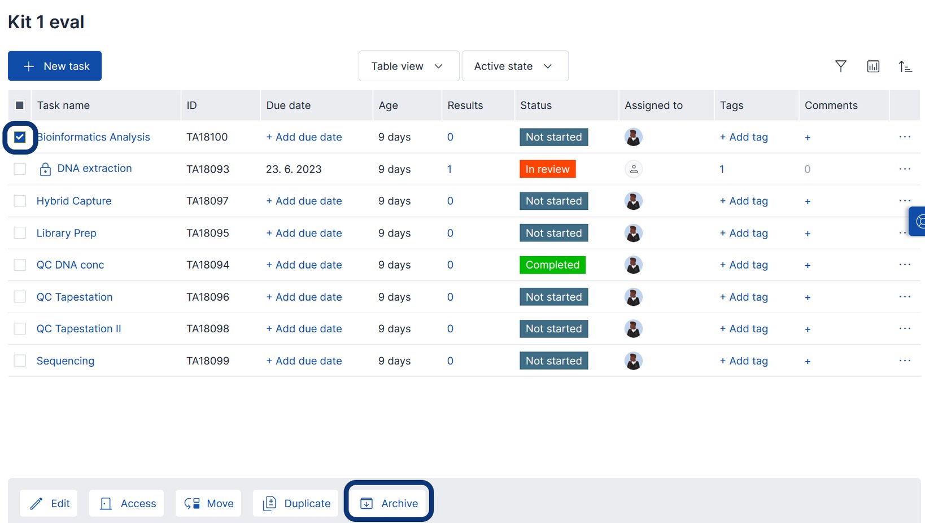Uncheck the Bioinformatics Analysis checkbox
This screenshot has height=523, width=925.
pyautogui.click(x=20, y=137)
